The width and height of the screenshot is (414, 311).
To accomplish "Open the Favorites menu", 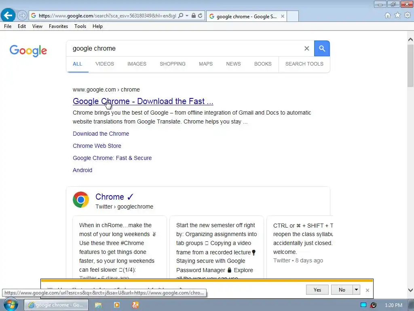I will point(58,26).
